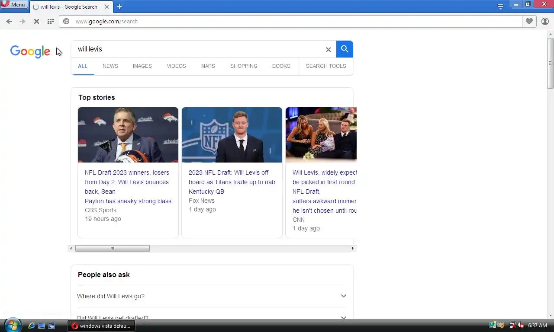Click the blue magnifier search button
The image size is (554, 332).
(345, 49)
